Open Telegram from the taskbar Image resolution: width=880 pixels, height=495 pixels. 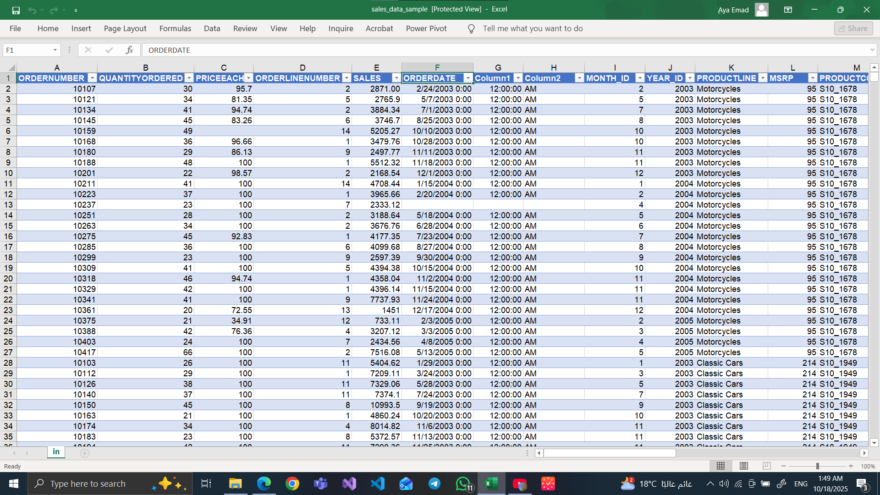click(x=434, y=484)
